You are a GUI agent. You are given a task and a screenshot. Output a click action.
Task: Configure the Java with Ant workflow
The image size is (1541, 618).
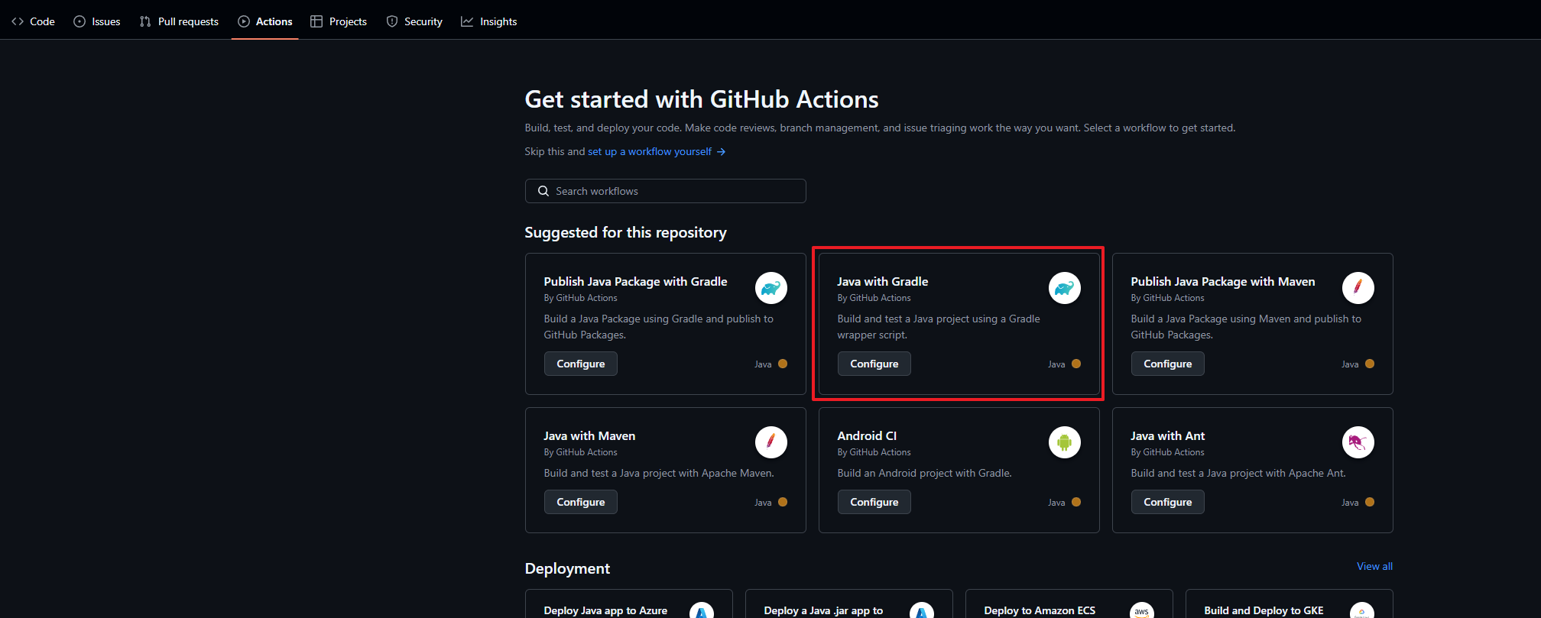pyautogui.click(x=1168, y=502)
